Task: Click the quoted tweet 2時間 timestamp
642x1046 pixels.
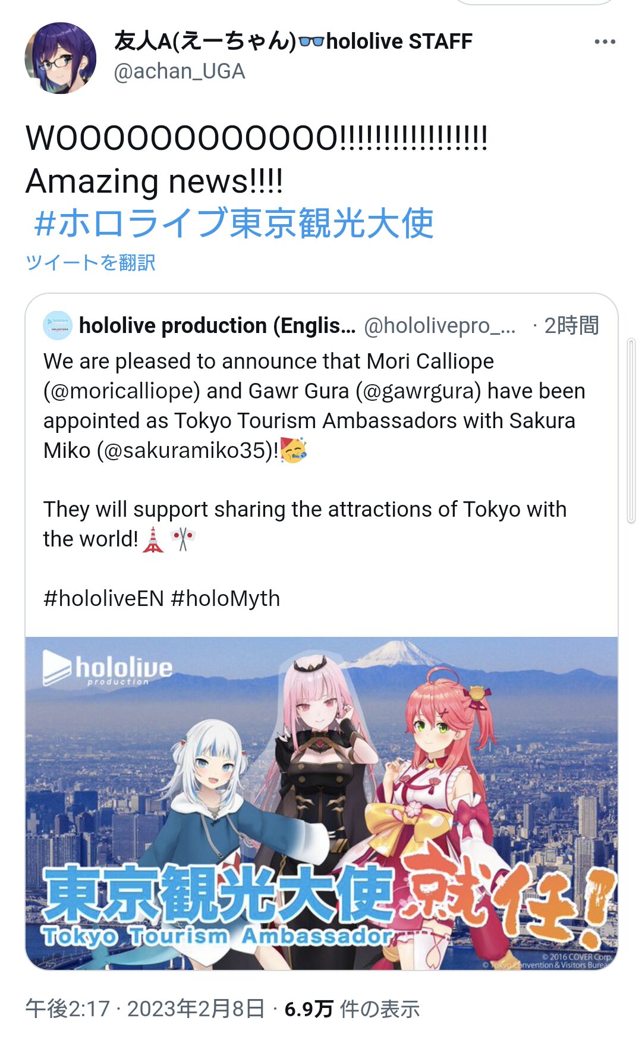Action: pyautogui.click(x=571, y=325)
